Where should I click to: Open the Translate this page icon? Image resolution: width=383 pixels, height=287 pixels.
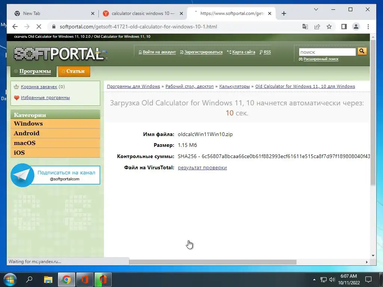tap(305, 27)
